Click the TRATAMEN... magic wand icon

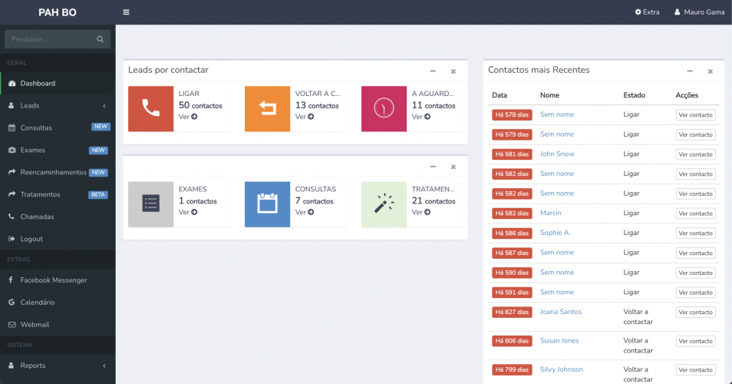coord(384,204)
